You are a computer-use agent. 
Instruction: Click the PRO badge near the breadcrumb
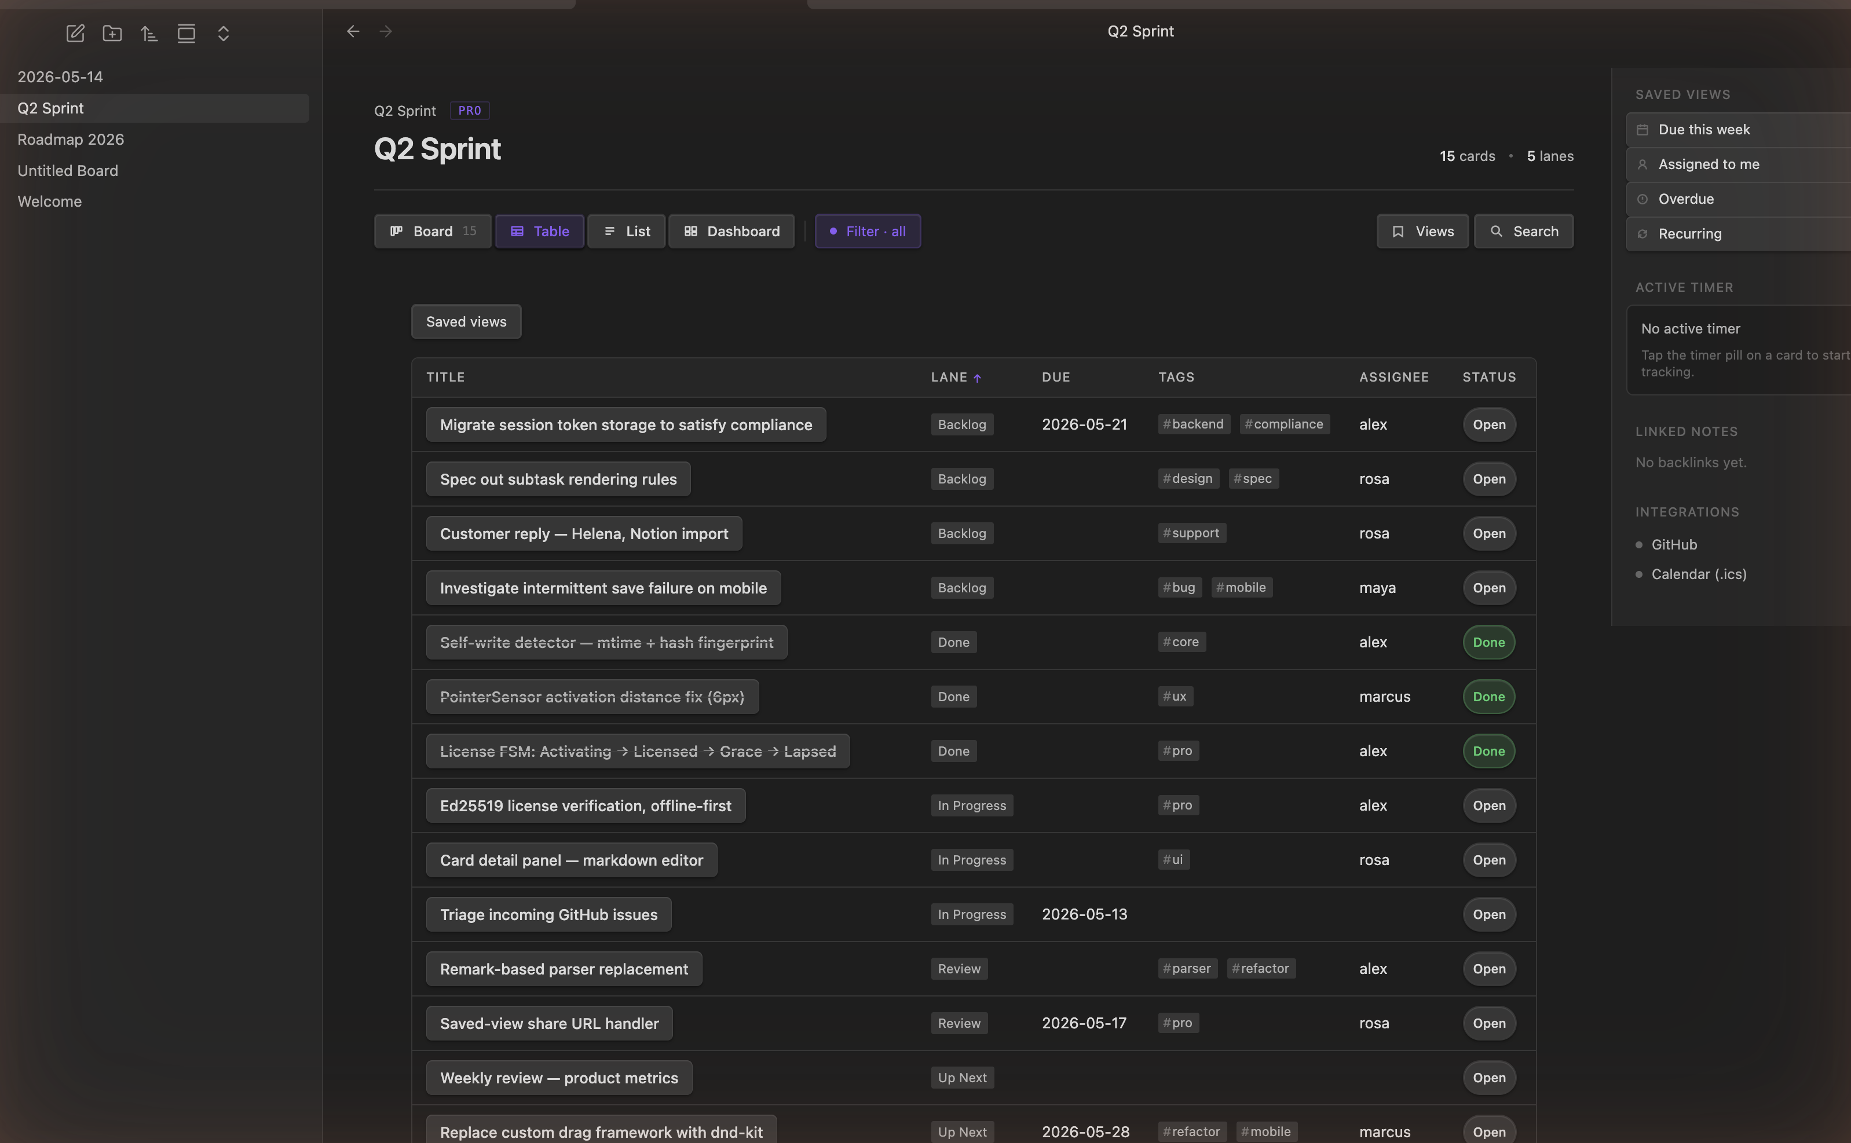click(470, 111)
